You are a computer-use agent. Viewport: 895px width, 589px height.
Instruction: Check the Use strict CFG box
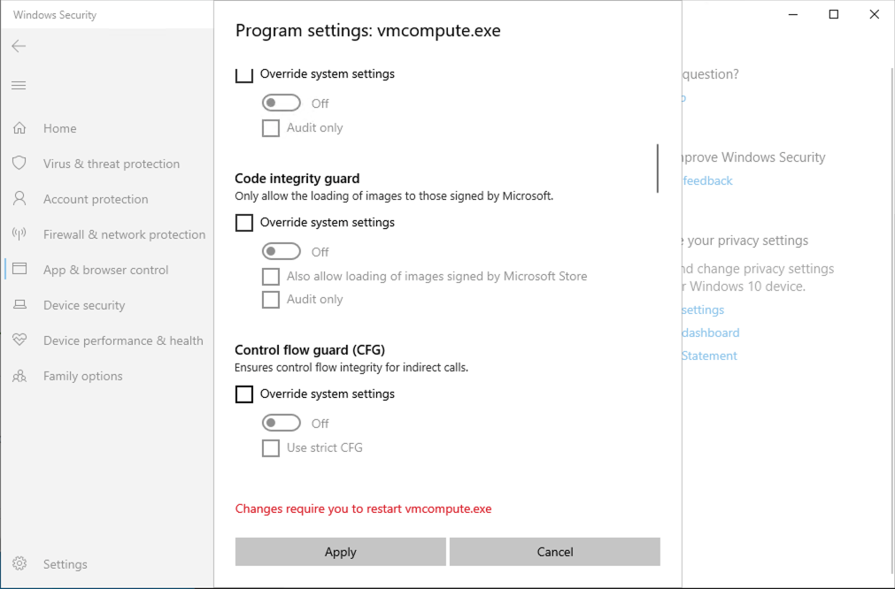click(x=271, y=447)
